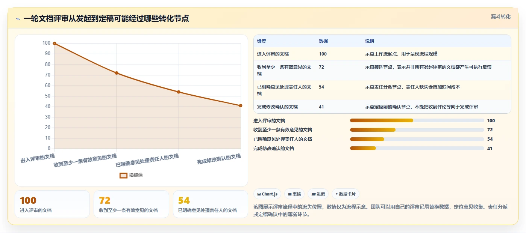
Task: Click the 数据 table column header
Action: coord(323,41)
